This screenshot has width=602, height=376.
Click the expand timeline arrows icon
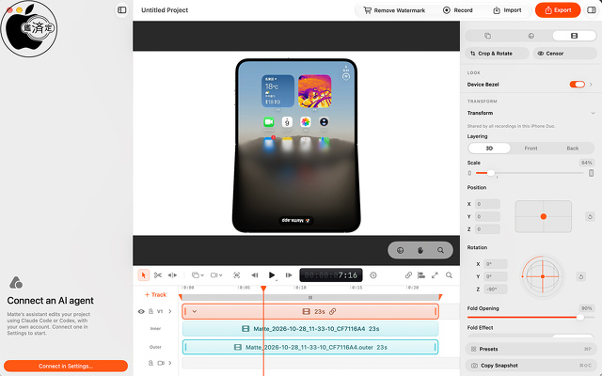click(x=435, y=275)
